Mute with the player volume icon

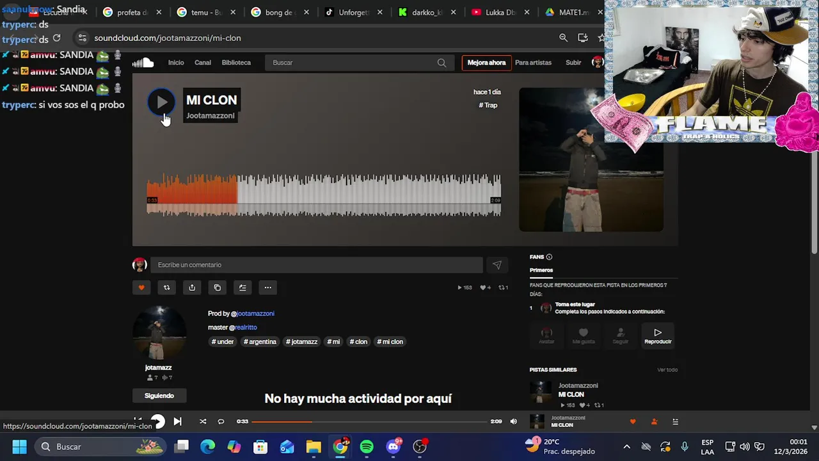click(x=513, y=421)
